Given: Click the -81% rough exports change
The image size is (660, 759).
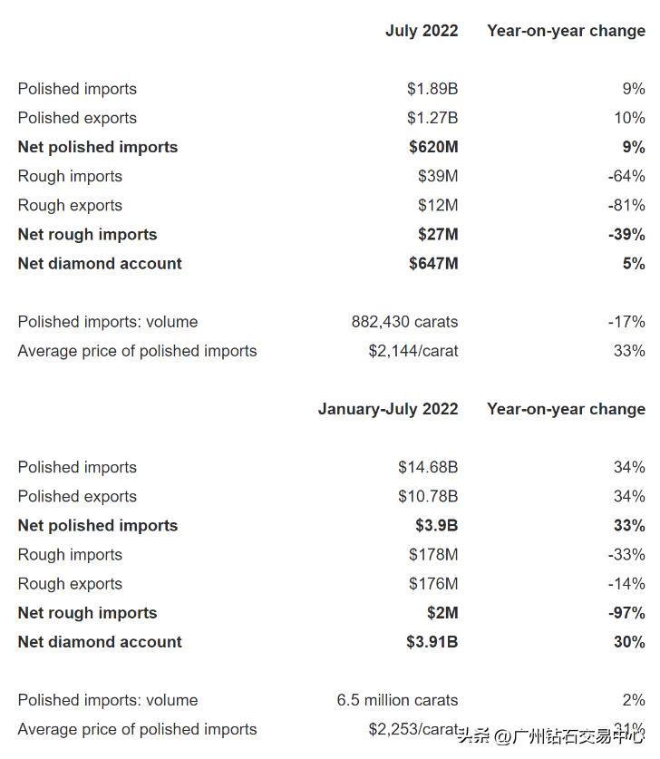Looking at the screenshot, I should 626,205.
